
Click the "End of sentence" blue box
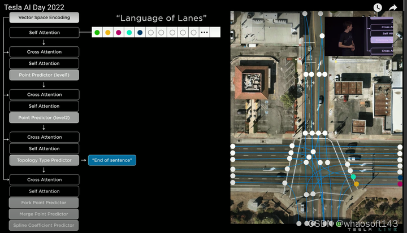(x=112, y=160)
